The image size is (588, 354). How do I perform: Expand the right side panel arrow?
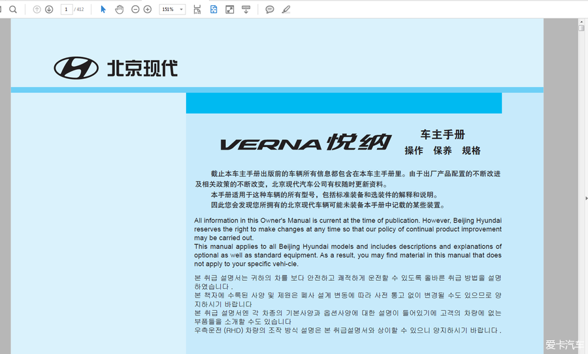tap(586, 198)
